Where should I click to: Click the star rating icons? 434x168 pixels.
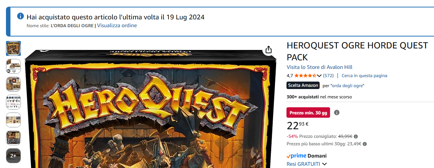tap(305, 76)
